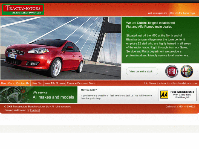199x149 pixels.
Task: Click the May we help? heading
Action: [89, 90]
